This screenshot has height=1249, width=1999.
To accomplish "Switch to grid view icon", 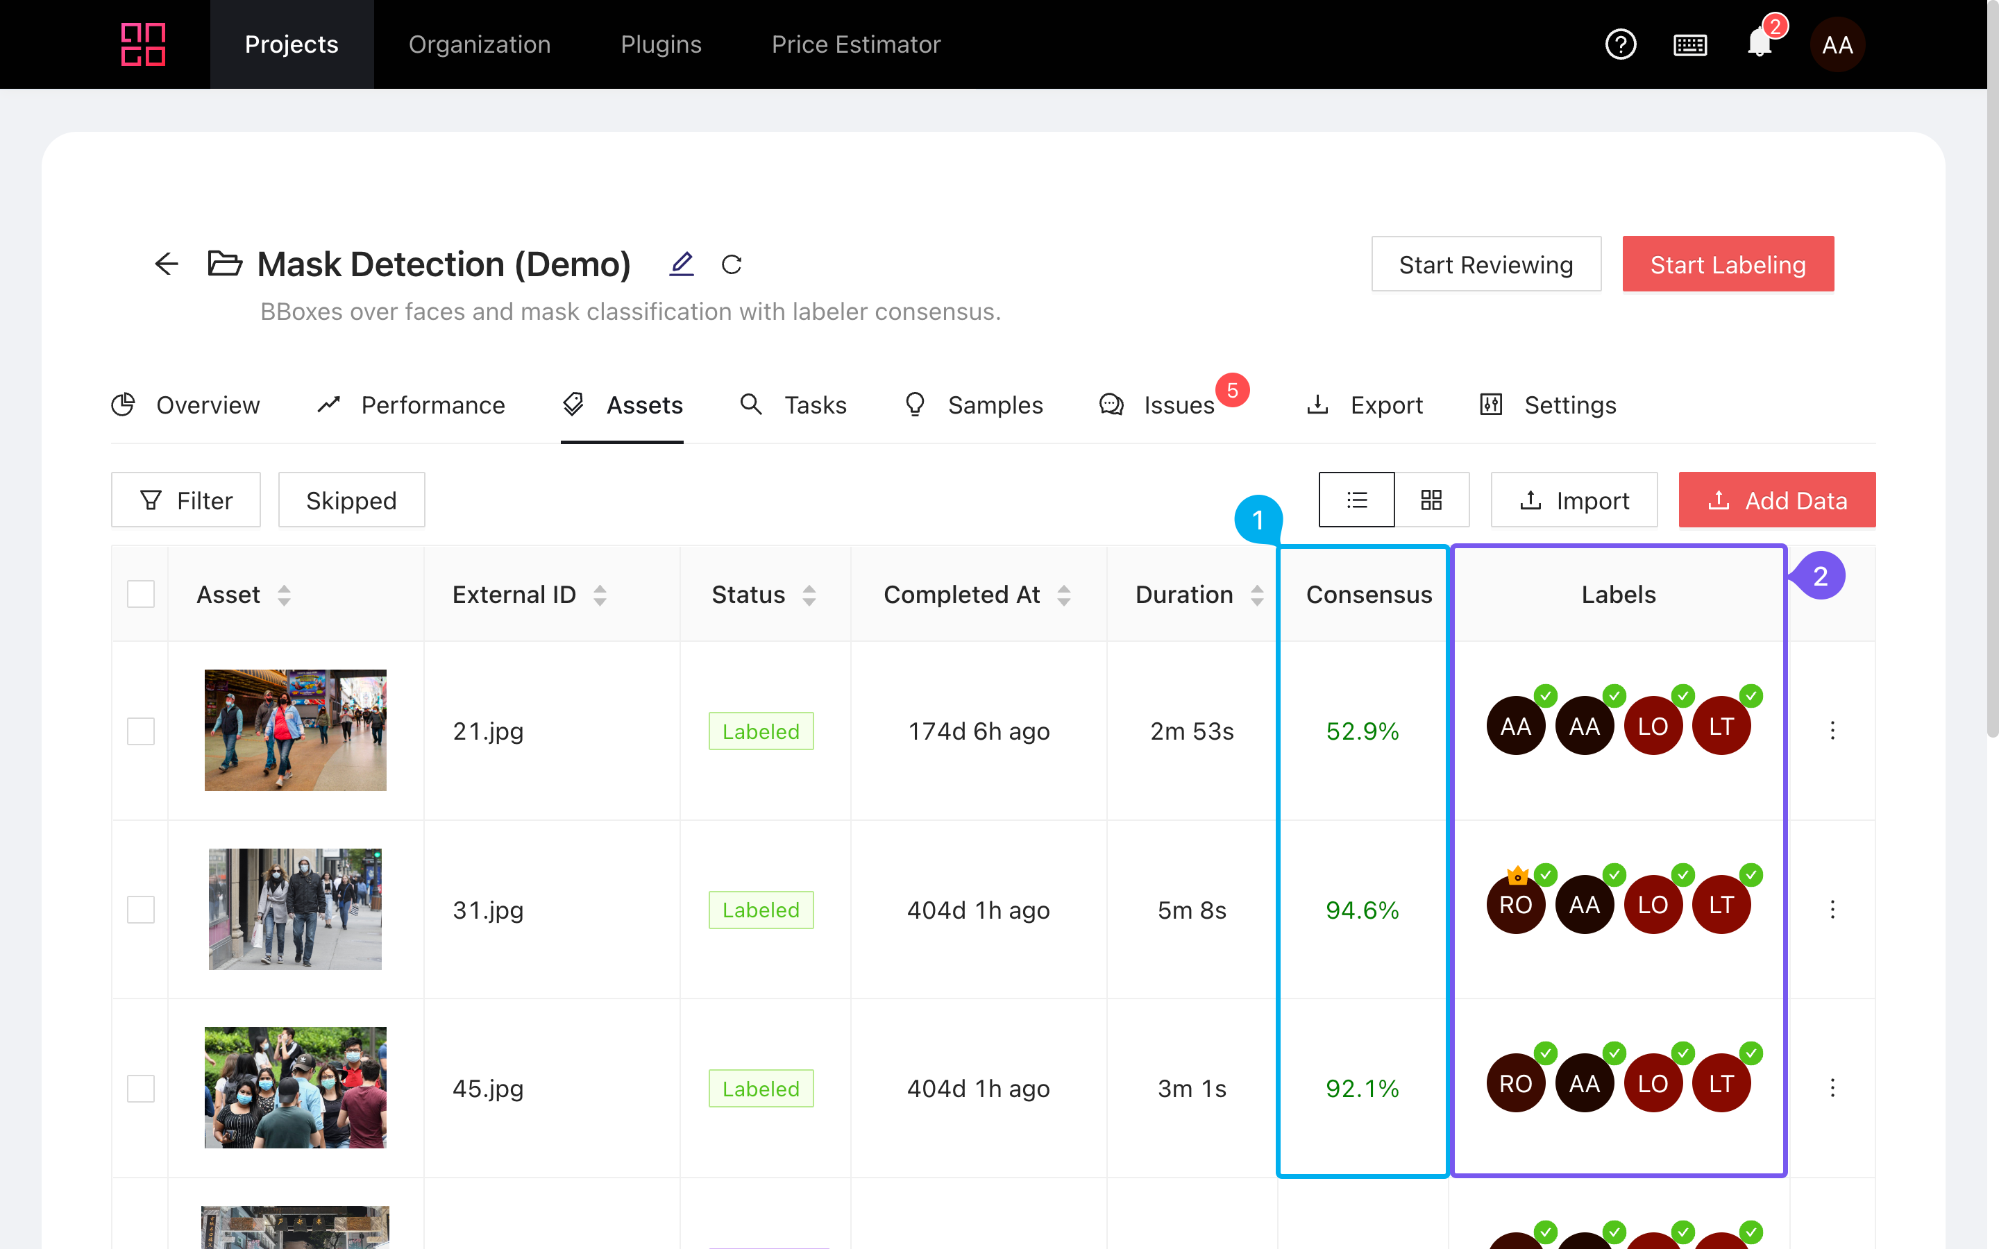I will click(1431, 500).
